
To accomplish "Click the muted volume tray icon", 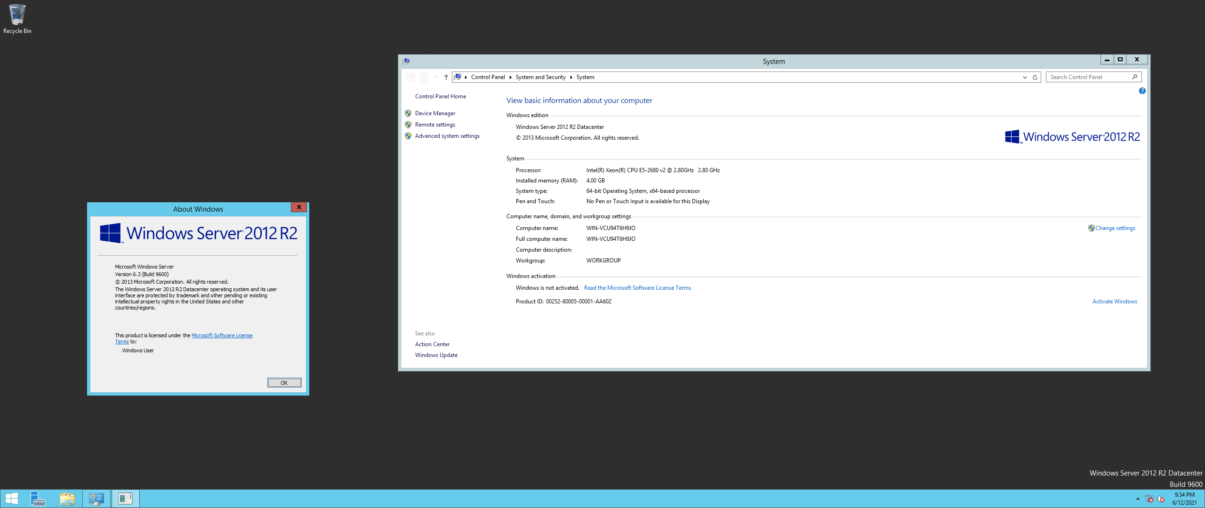I will pyautogui.click(x=1161, y=499).
